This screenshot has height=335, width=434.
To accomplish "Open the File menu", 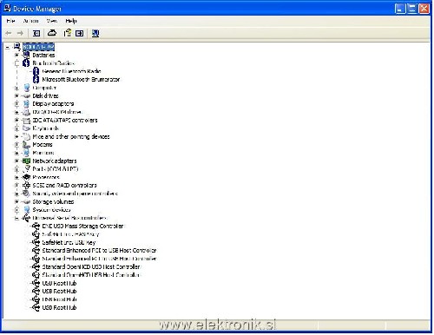I will [10, 21].
